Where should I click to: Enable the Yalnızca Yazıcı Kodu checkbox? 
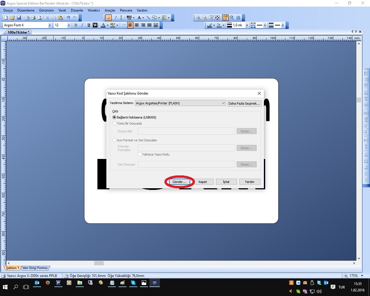[x=140, y=154]
